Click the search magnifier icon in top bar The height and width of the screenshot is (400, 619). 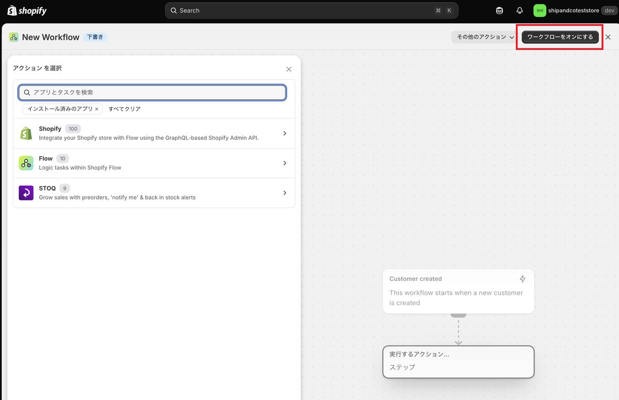tap(174, 10)
